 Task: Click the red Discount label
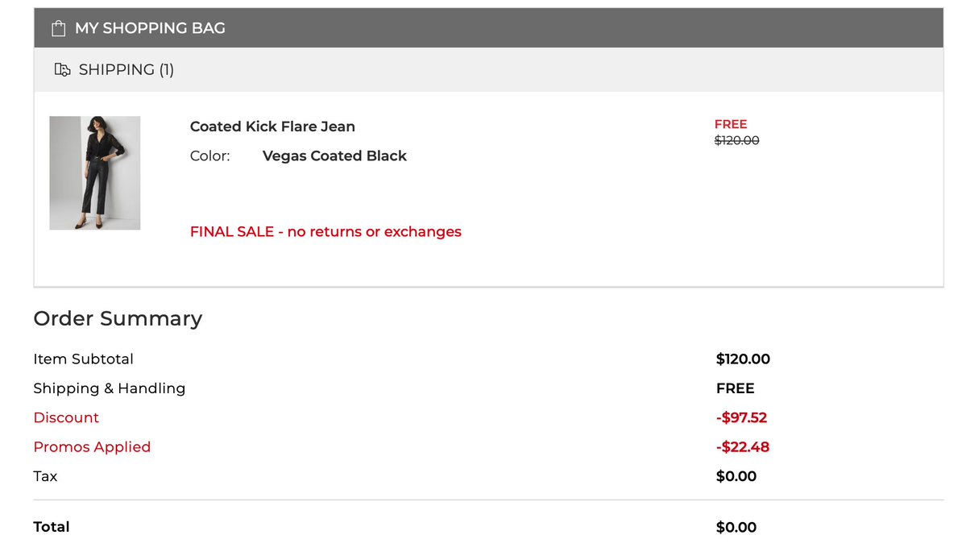(66, 417)
